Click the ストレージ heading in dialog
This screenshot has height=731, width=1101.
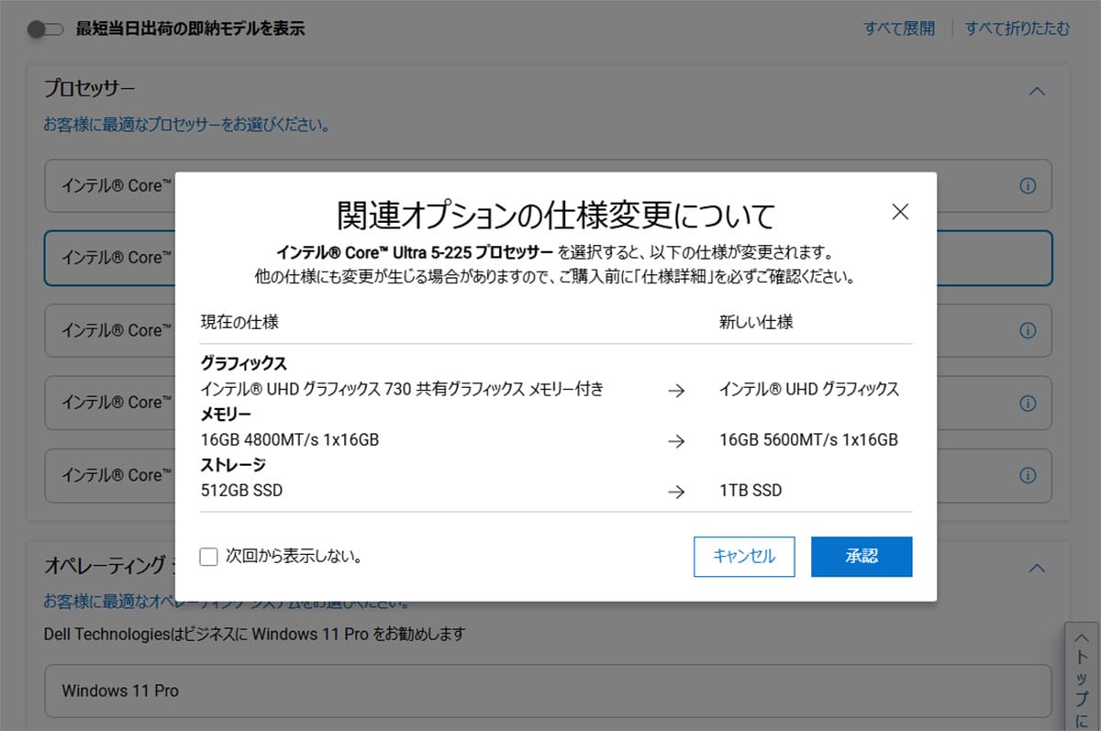click(233, 466)
